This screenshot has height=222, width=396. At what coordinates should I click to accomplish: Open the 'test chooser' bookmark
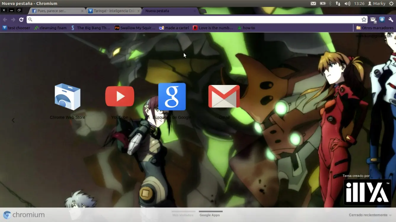point(17,28)
